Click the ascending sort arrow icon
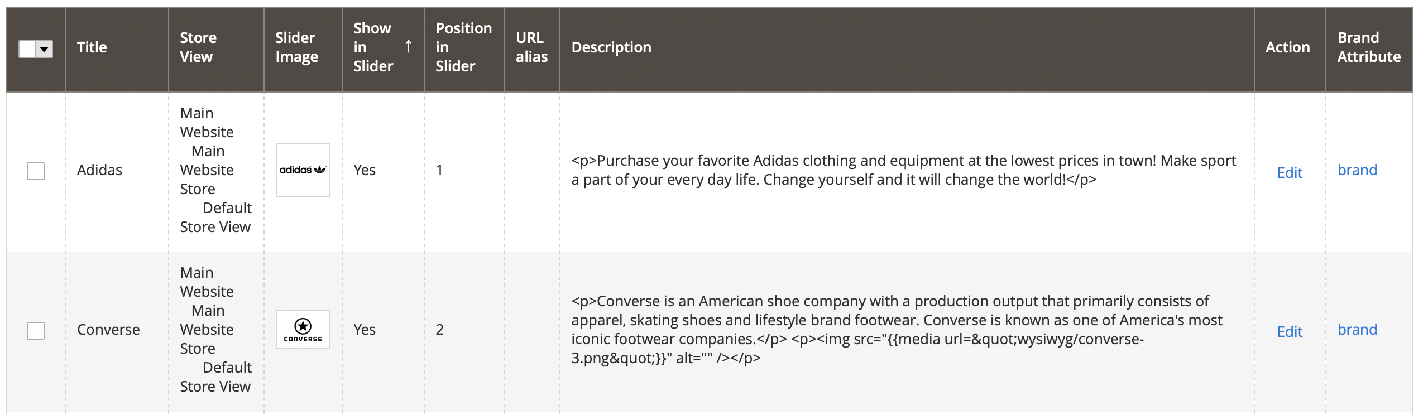1428x415 pixels. click(x=409, y=47)
